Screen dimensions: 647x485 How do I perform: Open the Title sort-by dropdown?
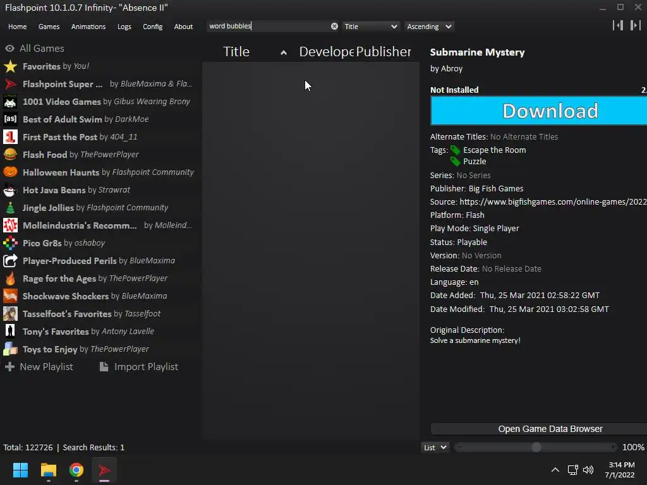(x=370, y=27)
